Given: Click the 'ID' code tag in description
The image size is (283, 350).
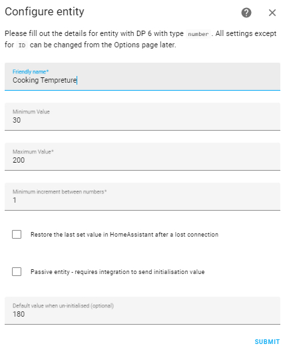Looking at the screenshot, I should [x=22, y=45].
